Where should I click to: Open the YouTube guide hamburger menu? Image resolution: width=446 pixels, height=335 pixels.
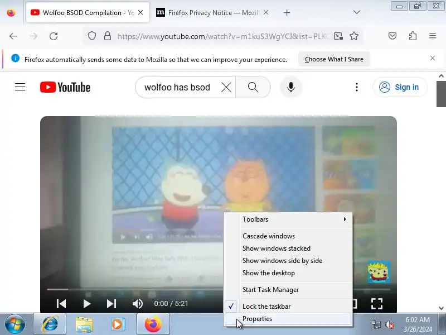point(20,87)
